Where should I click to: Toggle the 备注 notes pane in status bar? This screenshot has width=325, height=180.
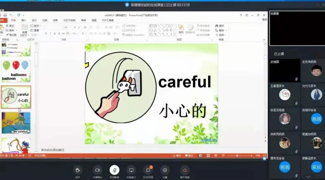point(177,156)
